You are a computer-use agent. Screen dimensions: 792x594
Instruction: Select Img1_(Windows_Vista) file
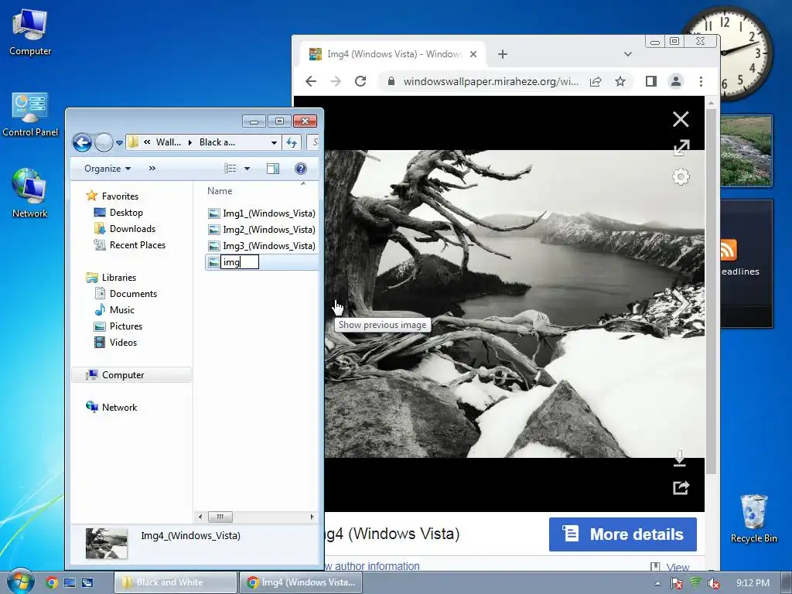coord(262,213)
